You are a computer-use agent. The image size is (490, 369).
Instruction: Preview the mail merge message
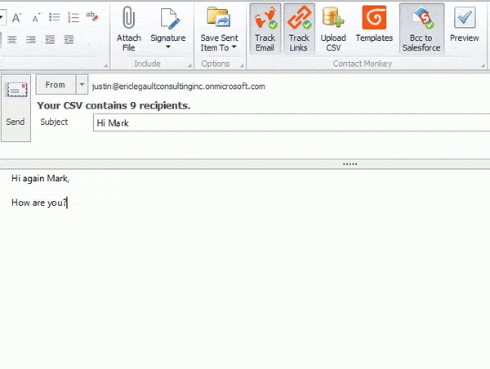pos(465,25)
